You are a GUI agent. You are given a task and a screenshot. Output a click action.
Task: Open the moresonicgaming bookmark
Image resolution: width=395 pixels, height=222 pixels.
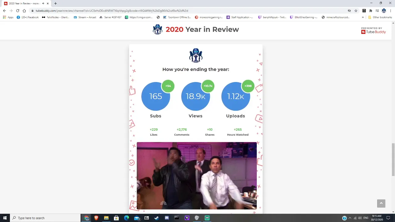click(209, 17)
